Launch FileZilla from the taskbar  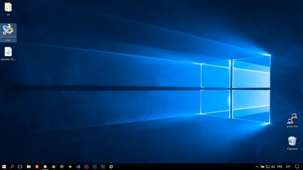(37, 167)
